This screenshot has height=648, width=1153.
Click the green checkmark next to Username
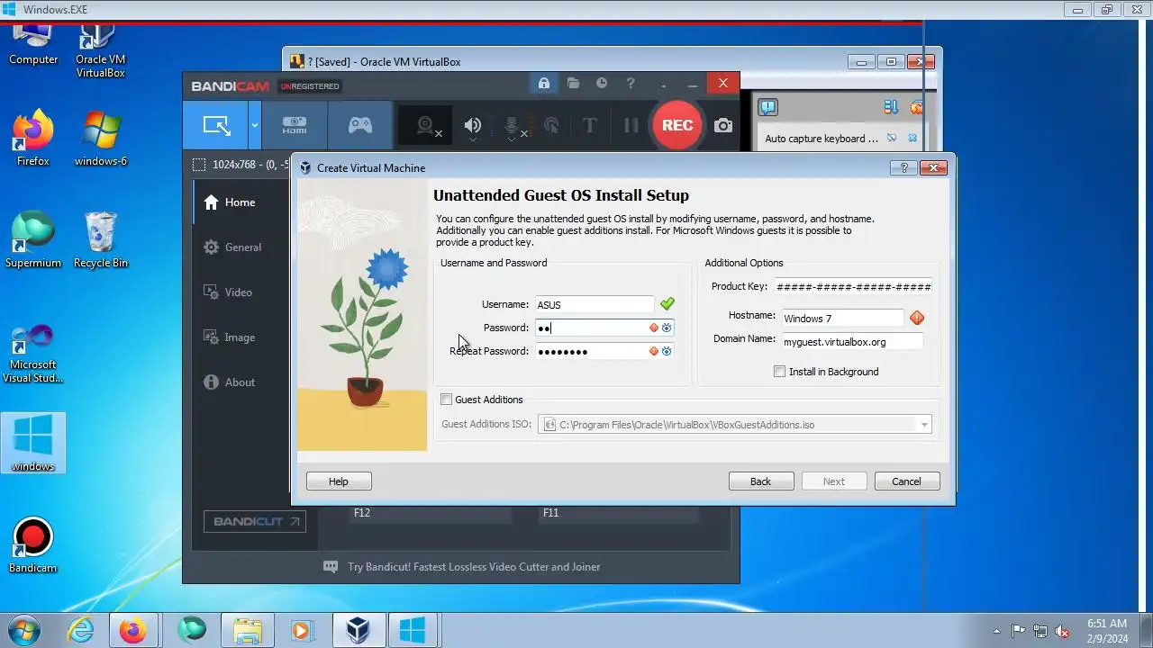point(667,304)
